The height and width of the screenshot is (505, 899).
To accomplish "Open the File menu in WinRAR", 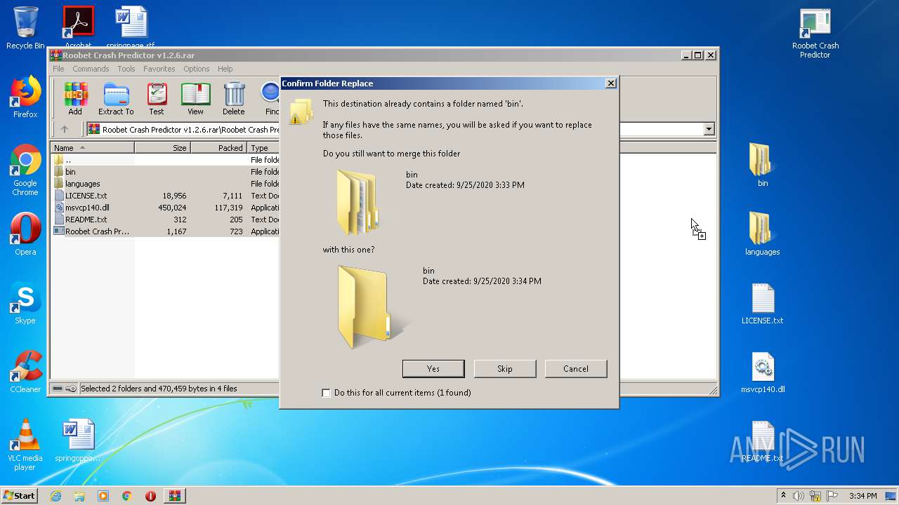I will point(58,69).
